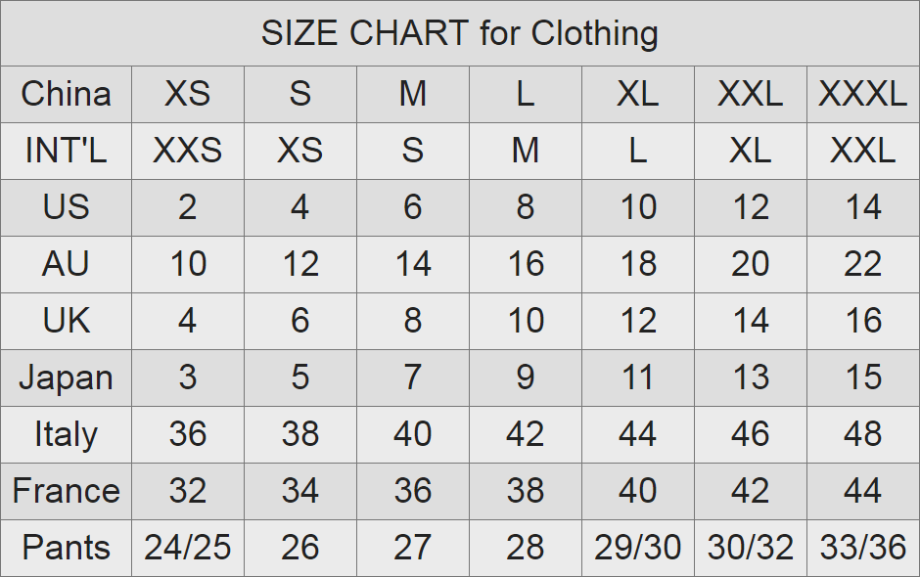The width and height of the screenshot is (920, 577).
Task: Select the Italy row header cell
Action: pyautogui.click(x=66, y=435)
